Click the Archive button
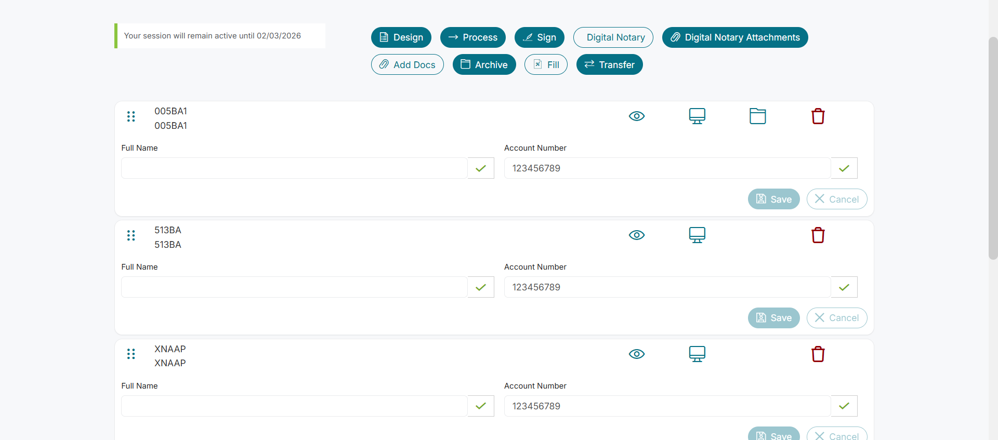The width and height of the screenshot is (998, 440). (484, 65)
